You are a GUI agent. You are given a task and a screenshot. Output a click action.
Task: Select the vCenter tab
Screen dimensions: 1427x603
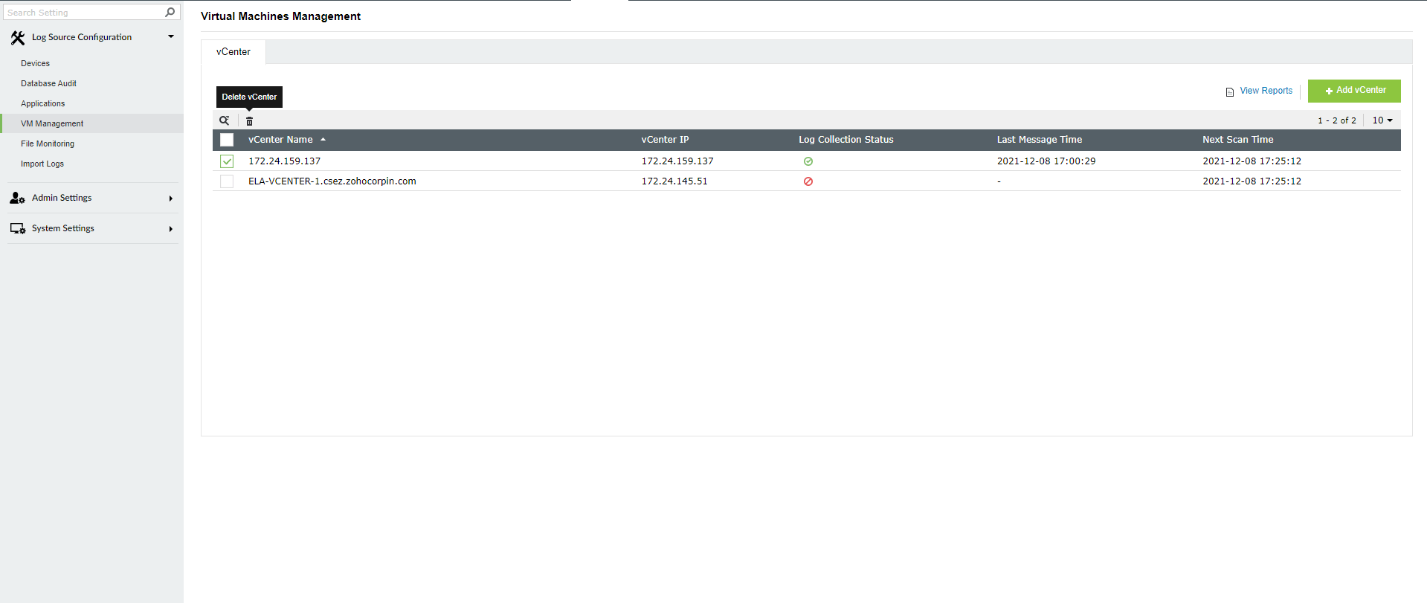pos(233,52)
